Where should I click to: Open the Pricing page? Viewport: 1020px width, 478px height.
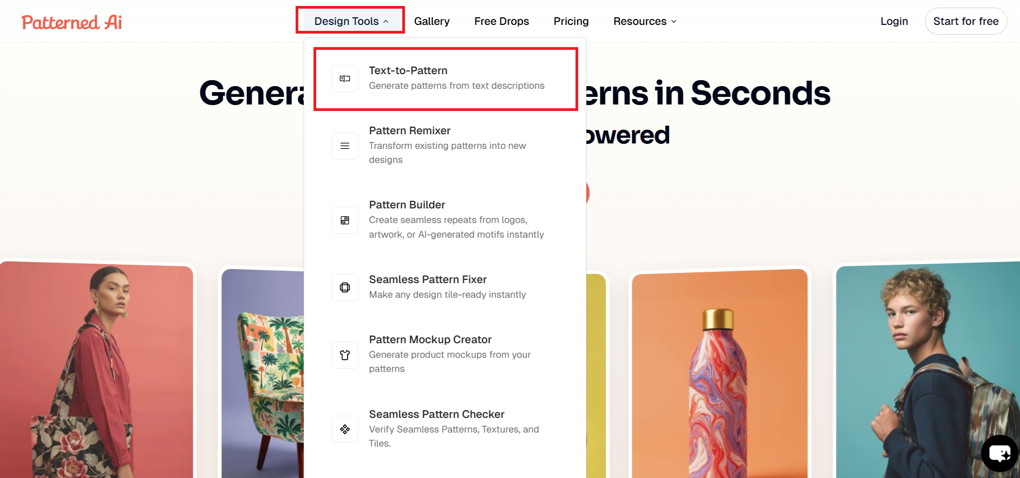[571, 21]
